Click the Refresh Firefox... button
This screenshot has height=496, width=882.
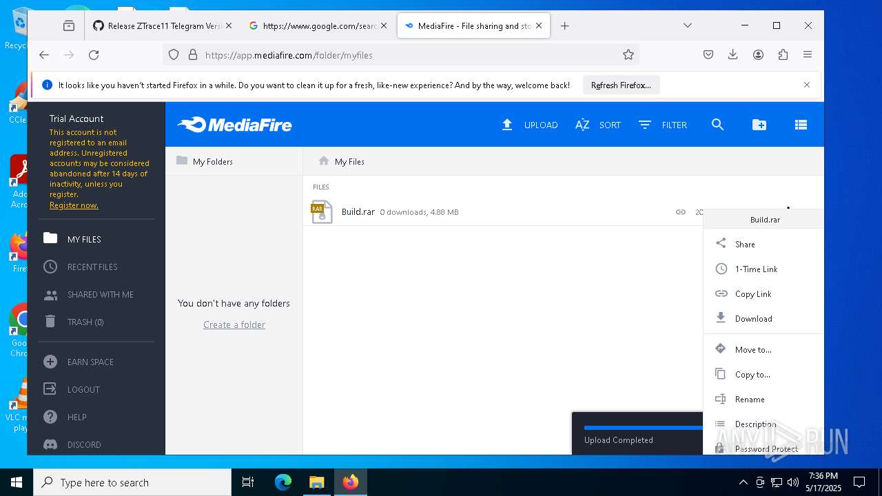coord(621,85)
